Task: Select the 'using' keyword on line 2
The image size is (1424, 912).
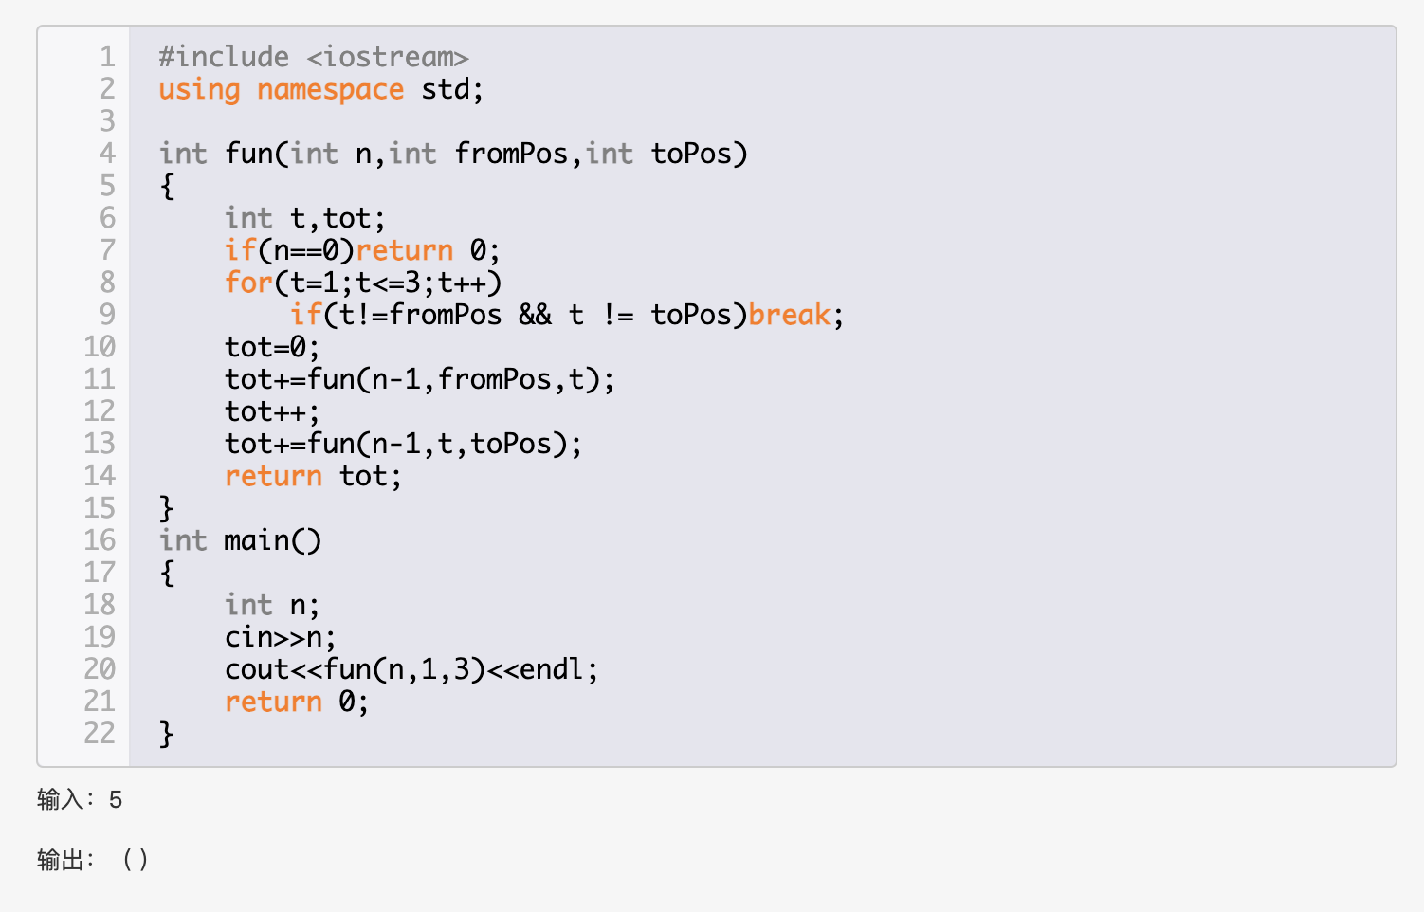Action: point(199,90)
